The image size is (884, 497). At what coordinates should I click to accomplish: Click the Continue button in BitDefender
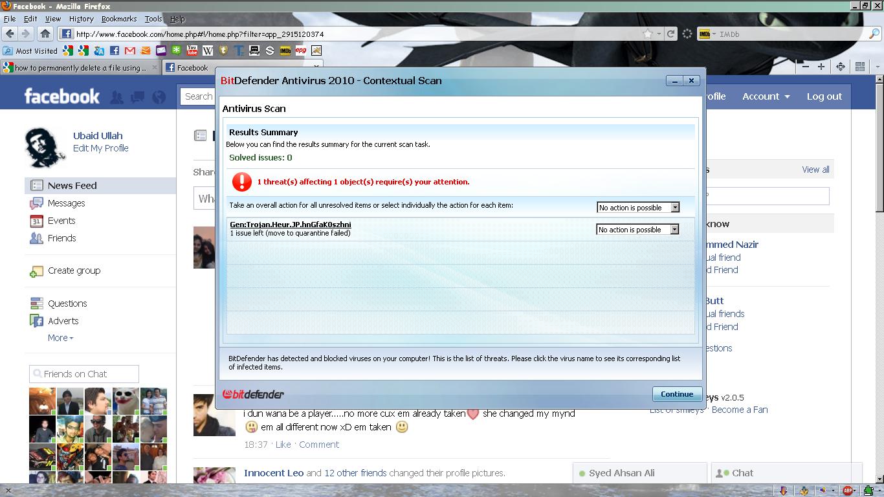(677, 394)
